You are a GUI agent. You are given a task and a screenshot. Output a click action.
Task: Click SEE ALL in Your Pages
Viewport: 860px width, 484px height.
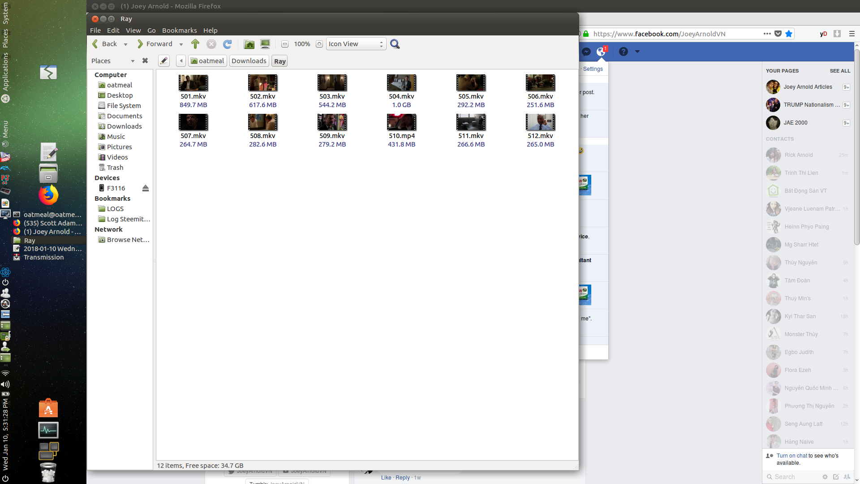[840, 71]
